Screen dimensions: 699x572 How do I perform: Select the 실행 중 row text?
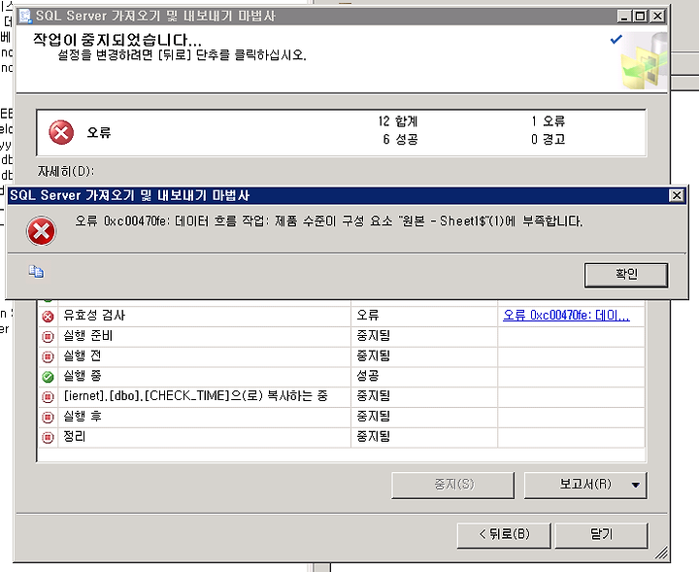tap(82, 376)
